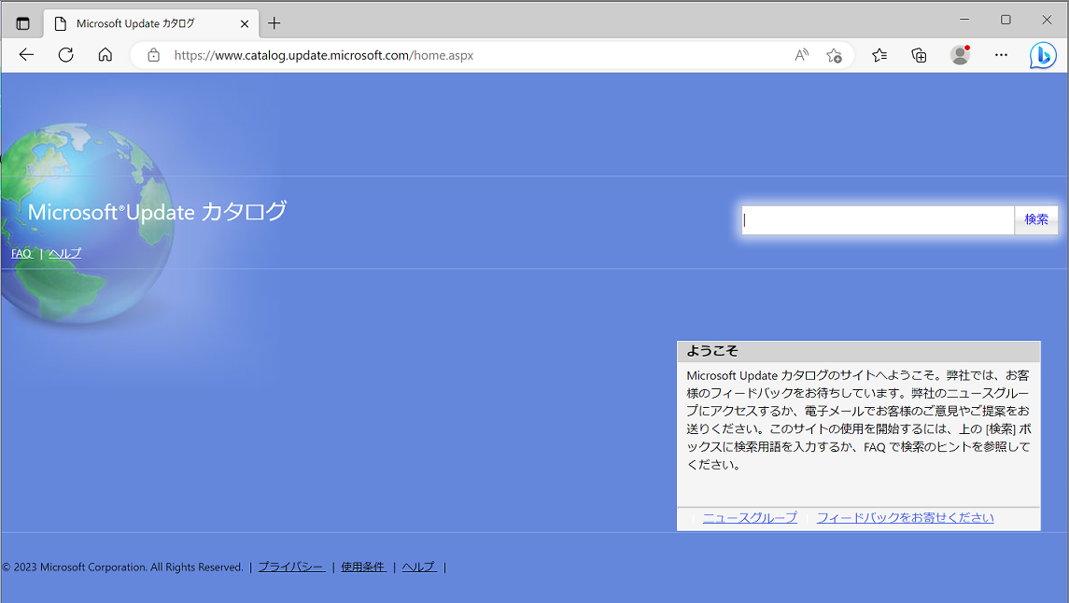This screenshot has height=603, width=1069.
Task: Refresh the catalog page
Action: click(x=66, y=55)
